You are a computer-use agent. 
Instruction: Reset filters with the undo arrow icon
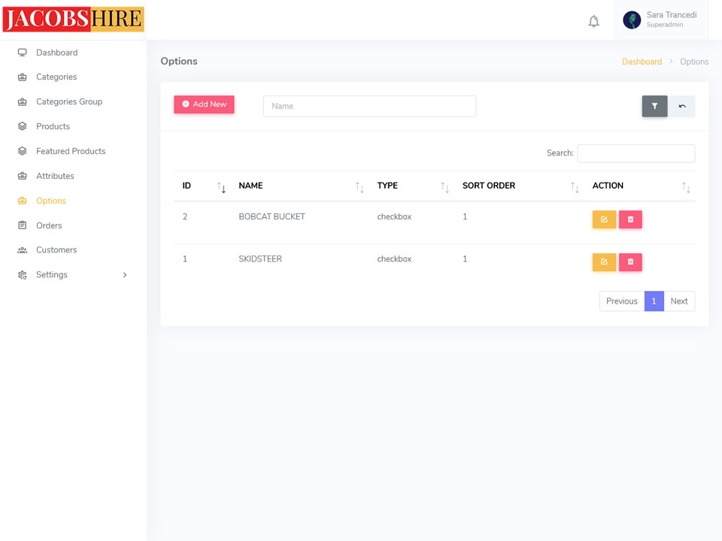[682, 106]
